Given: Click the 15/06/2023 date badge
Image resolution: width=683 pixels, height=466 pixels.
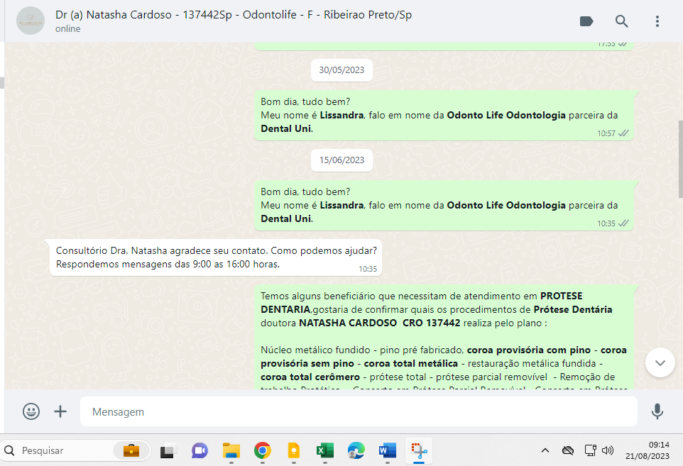Looking at the screenshot, I should tap(341, 160).
